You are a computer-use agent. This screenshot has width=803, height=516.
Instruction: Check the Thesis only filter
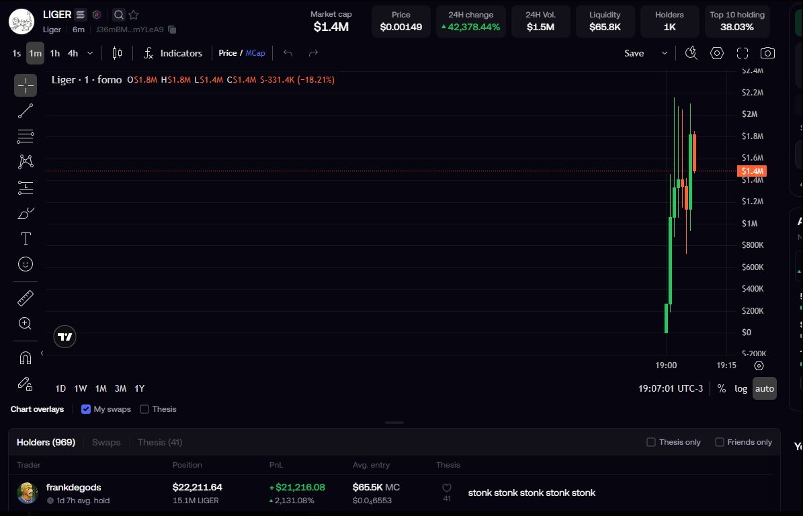coord(651,442)
